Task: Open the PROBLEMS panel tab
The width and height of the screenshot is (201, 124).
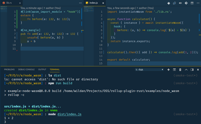Action: (9, 69)
